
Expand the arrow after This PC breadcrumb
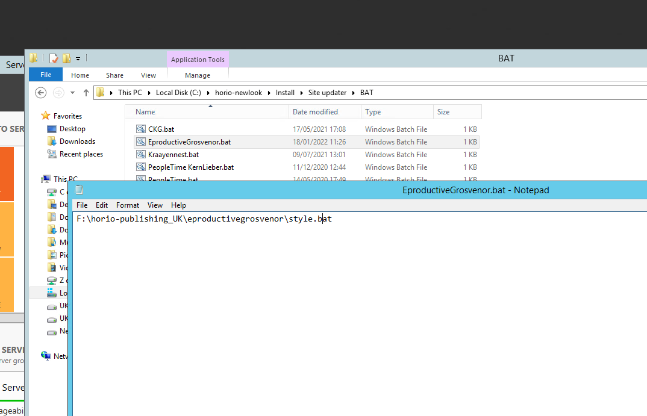click(x=149, y=93)
